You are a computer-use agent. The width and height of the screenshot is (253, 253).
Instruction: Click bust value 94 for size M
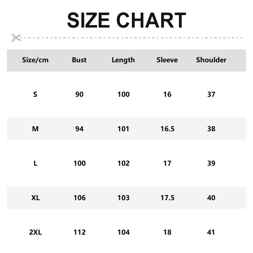click(x=79, y=129)
